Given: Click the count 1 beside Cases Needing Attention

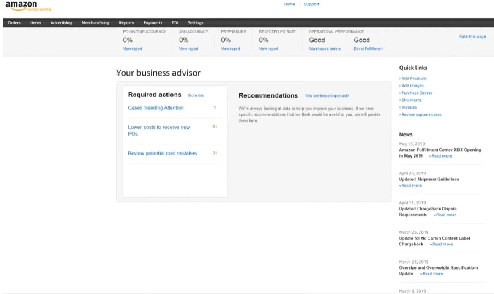Looking at the screenshot, I should (215, 108).
